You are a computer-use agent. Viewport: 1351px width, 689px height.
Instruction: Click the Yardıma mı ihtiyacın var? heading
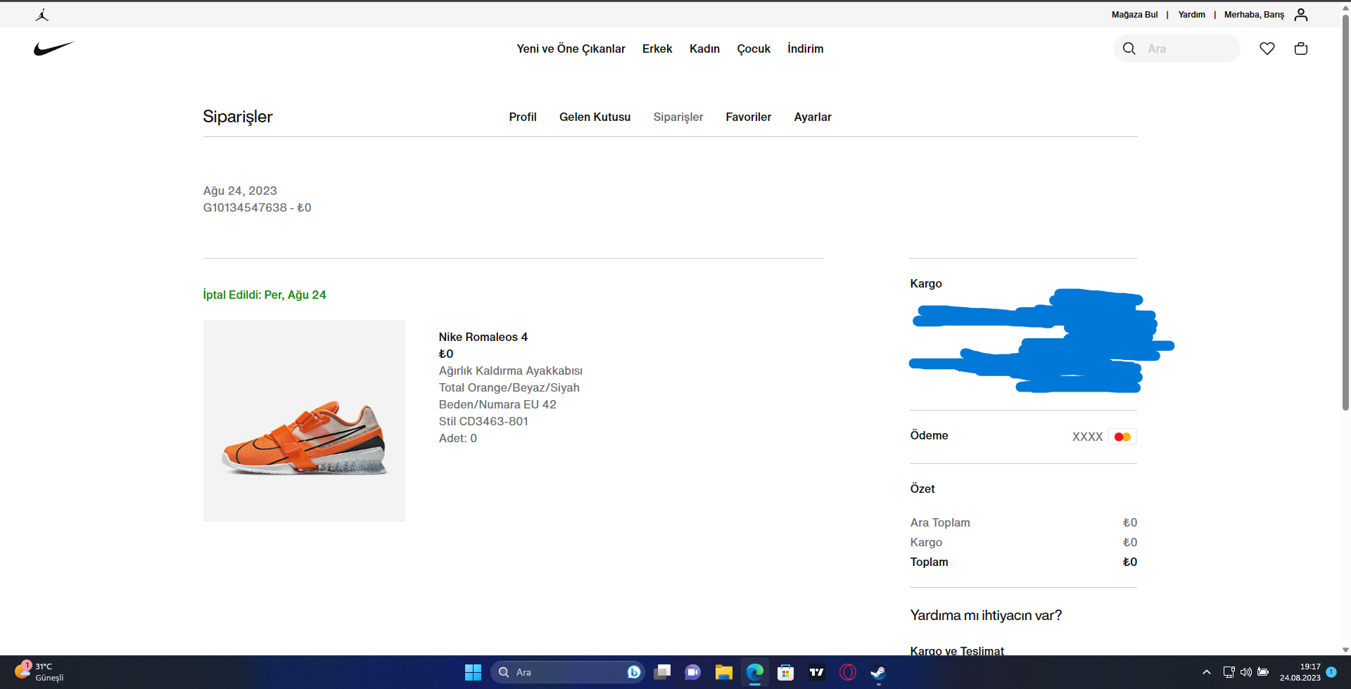coord(986,615)
